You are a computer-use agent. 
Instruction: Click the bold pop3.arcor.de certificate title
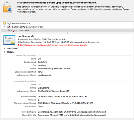[x=26, y=36]
